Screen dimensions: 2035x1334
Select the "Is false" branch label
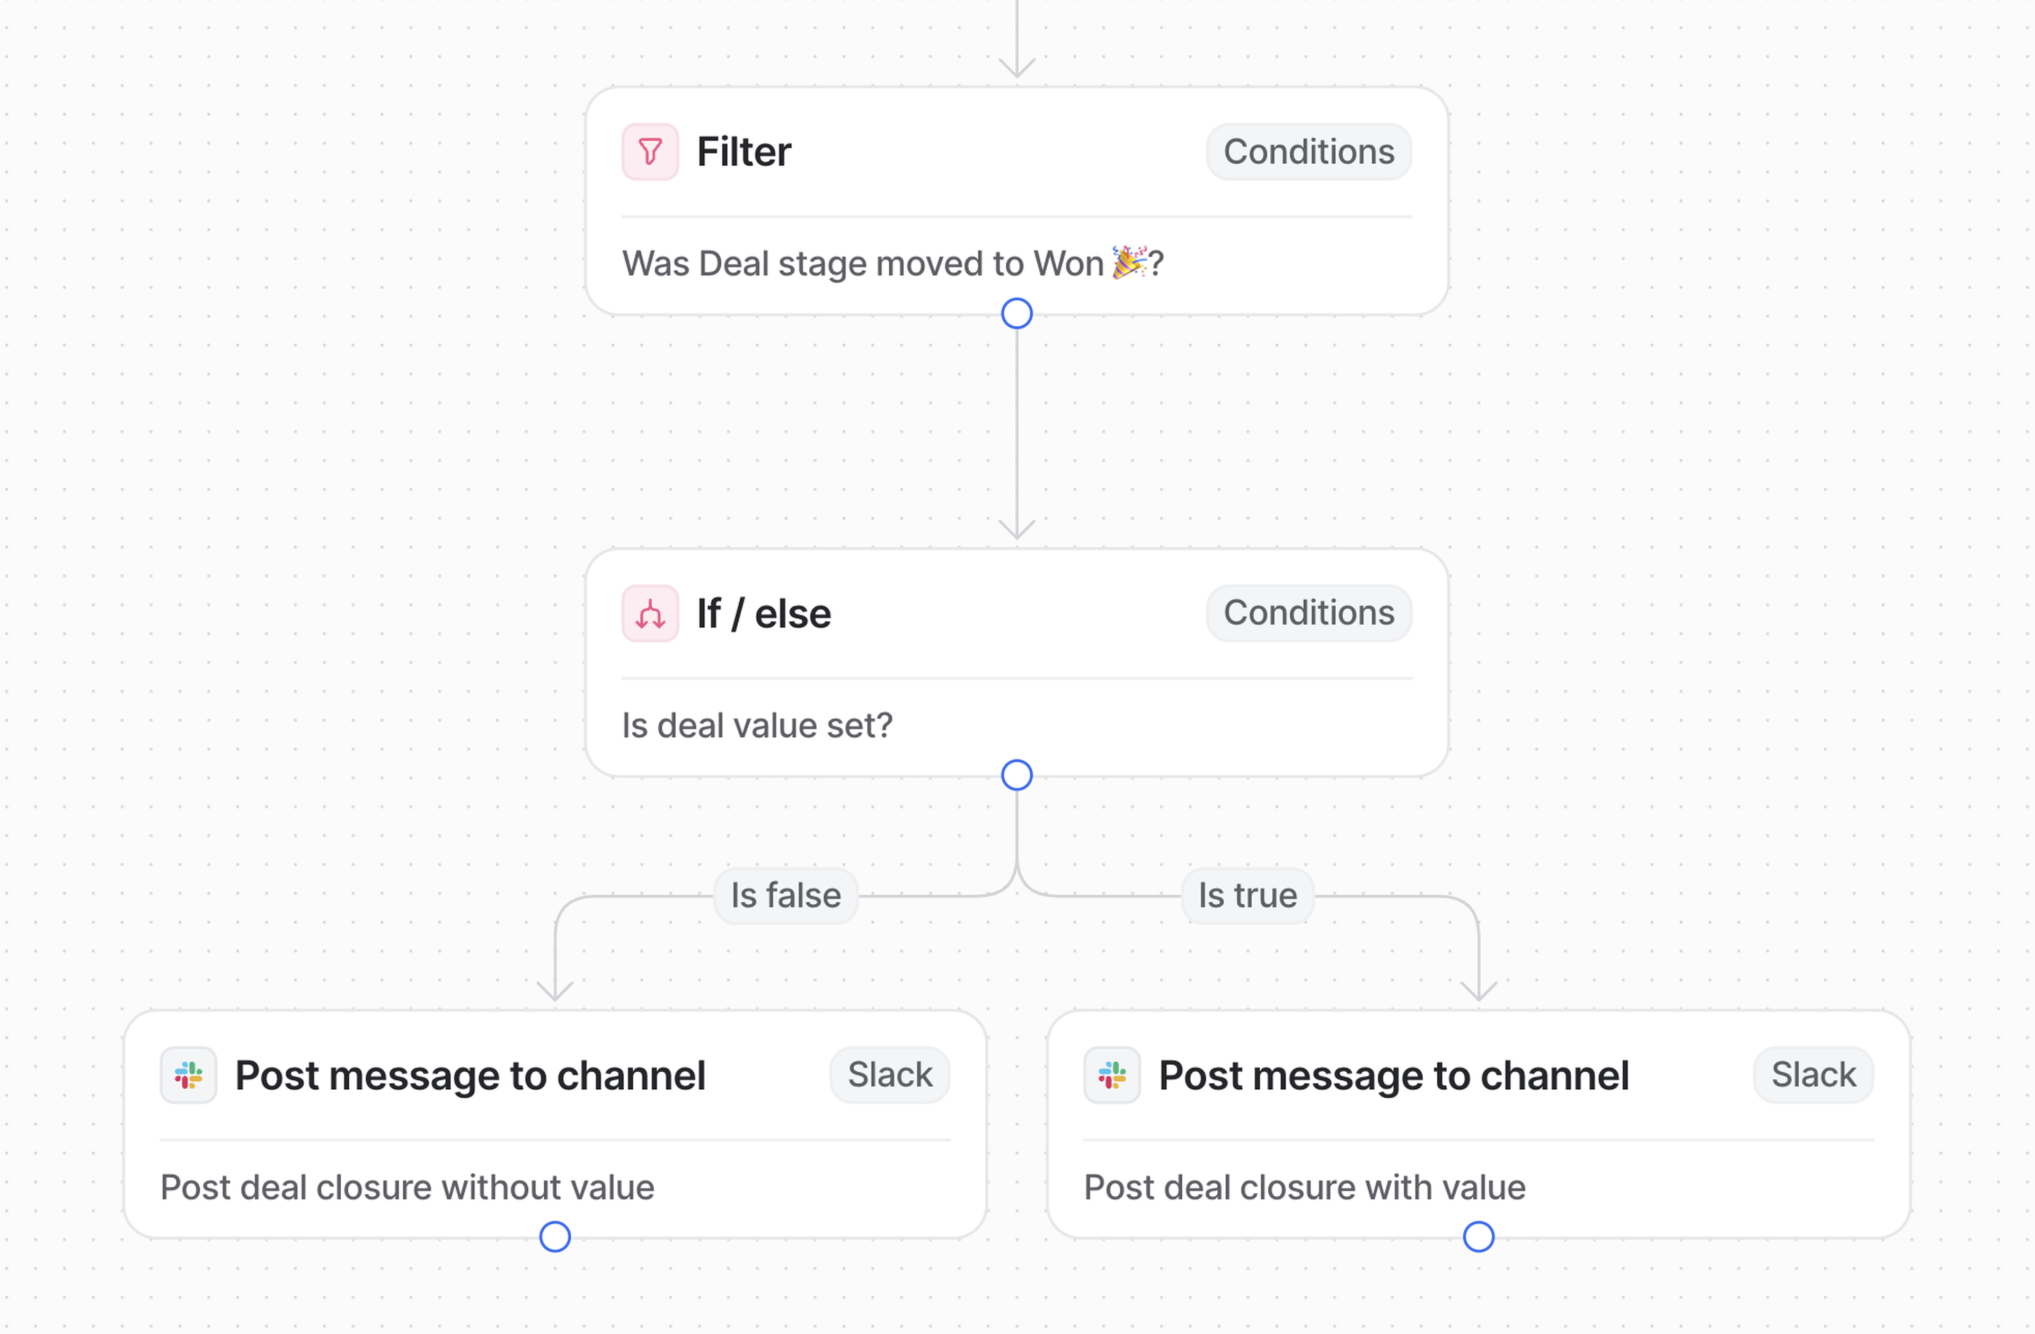[x=786, y=895]
